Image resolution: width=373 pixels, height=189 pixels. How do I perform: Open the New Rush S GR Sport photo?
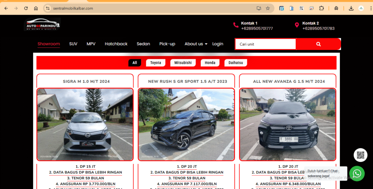coord(186,124)
